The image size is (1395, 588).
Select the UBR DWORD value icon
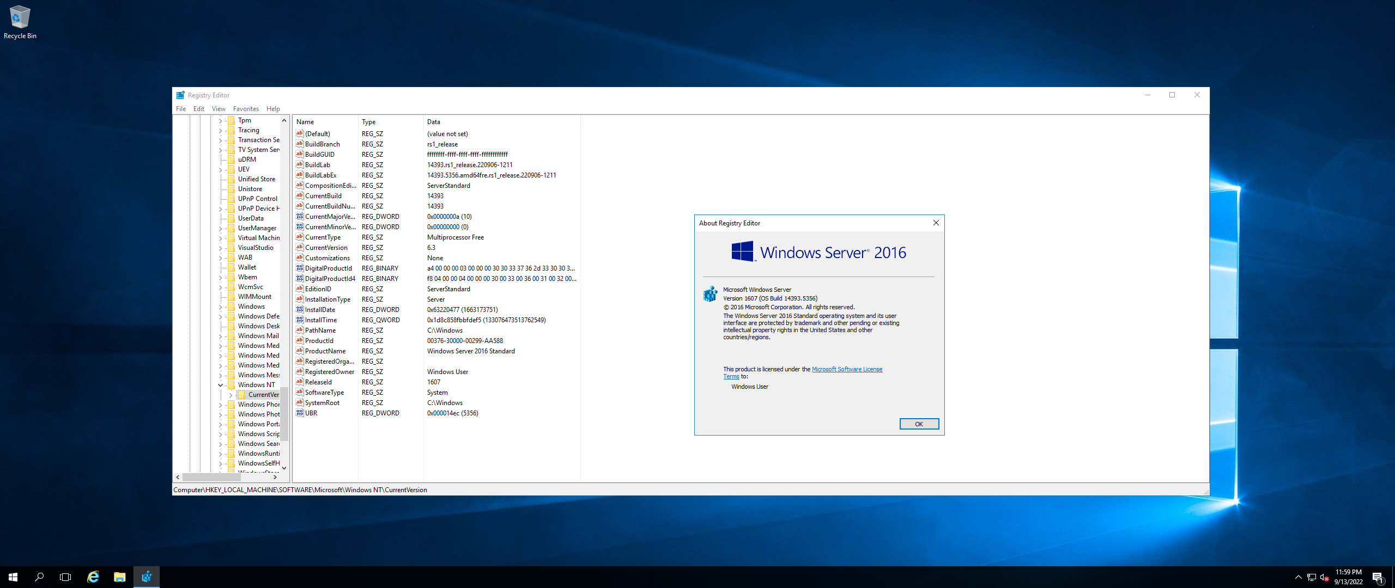coord(300,413)
